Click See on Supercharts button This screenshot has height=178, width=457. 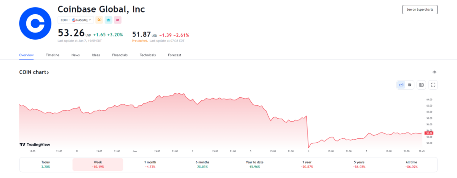pos(420,10)
